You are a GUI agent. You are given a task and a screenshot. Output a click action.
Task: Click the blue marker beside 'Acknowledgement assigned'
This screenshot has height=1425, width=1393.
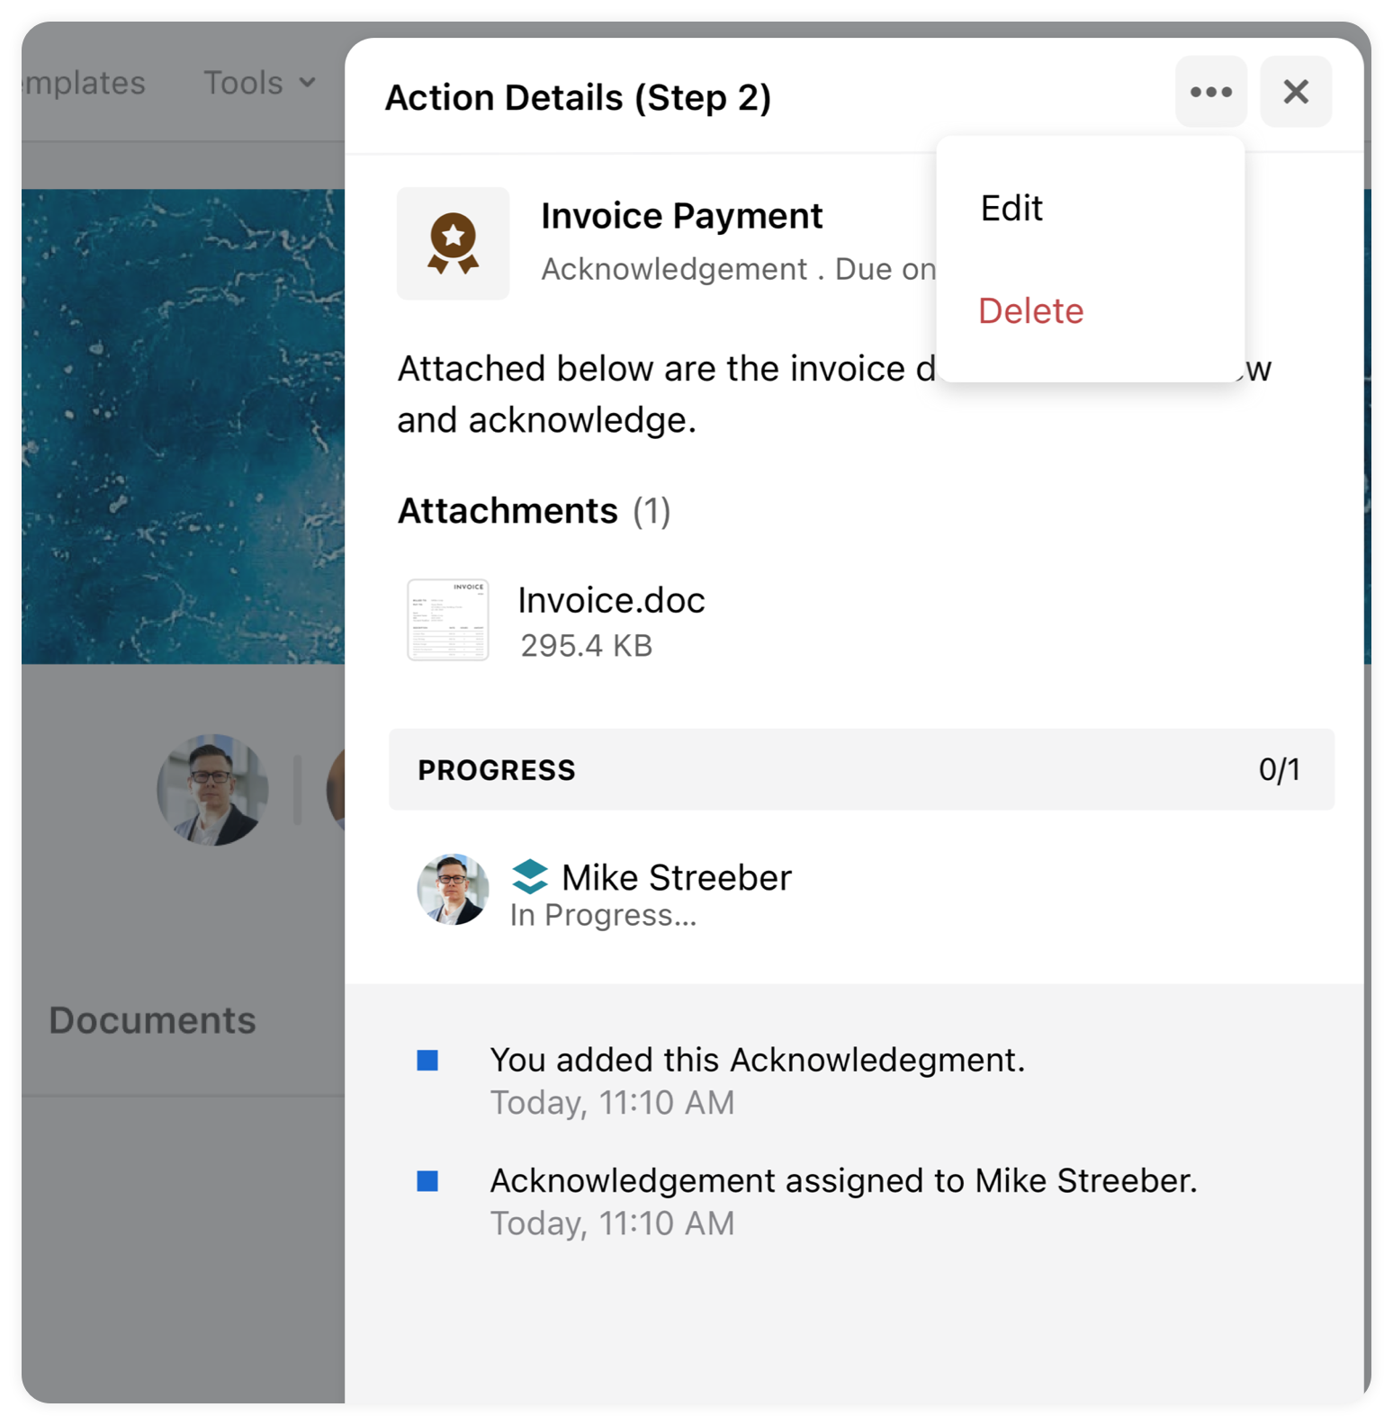tap(427, 1181)
